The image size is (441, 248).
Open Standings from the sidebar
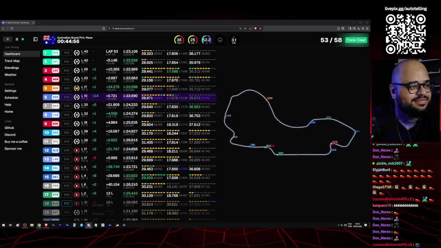tap(12, 68)
